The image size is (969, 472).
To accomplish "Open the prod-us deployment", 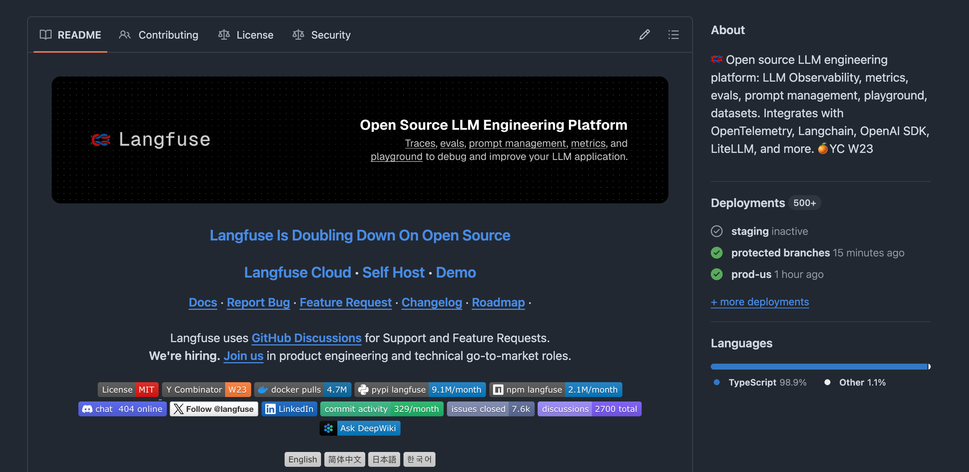I will pyautogui.click(x=751, y=274).
